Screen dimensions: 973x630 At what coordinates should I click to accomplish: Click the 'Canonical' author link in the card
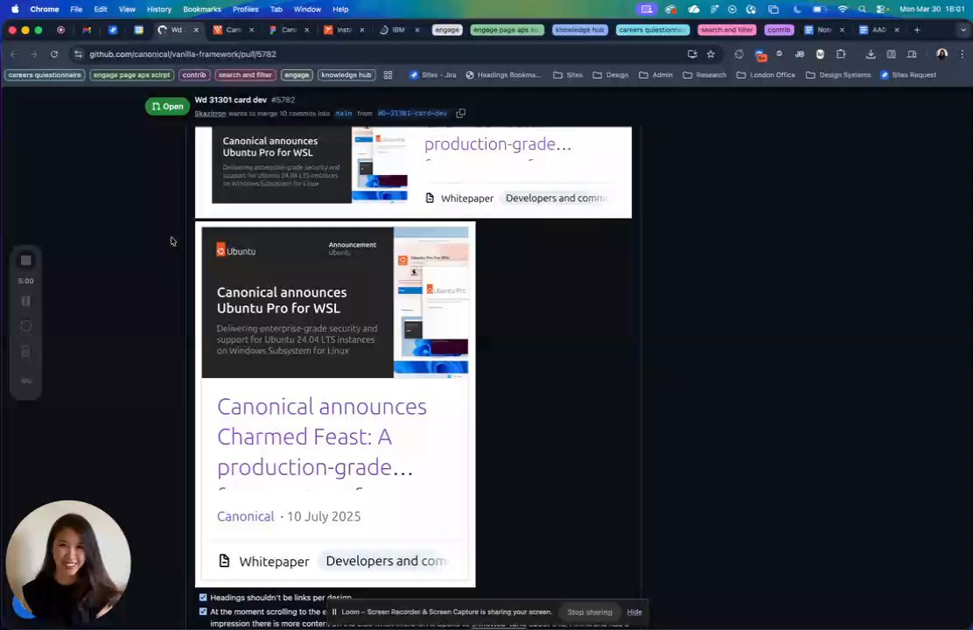click(245, 516)
